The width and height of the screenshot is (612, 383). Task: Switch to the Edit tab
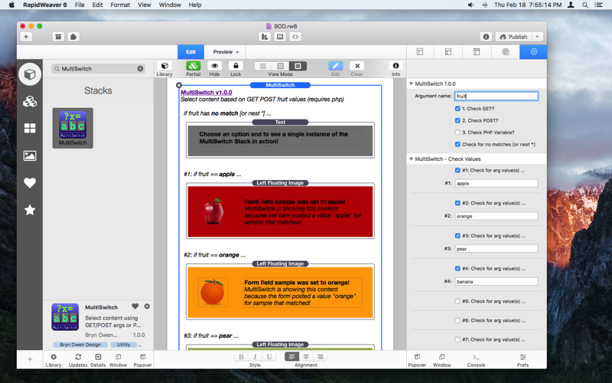(x=190, y=52)
